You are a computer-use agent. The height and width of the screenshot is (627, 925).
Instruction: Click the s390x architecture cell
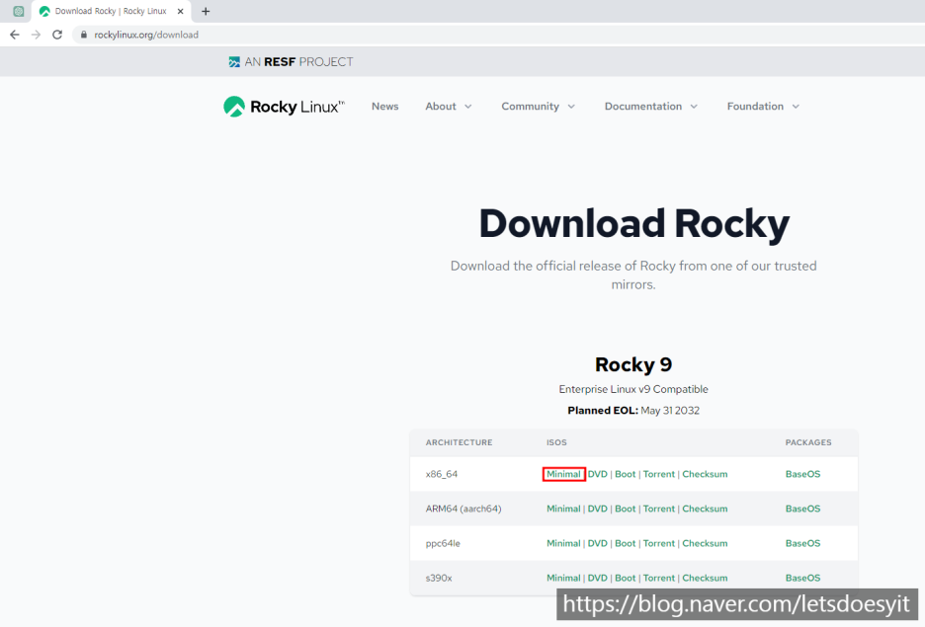click(x=439, y=579)
